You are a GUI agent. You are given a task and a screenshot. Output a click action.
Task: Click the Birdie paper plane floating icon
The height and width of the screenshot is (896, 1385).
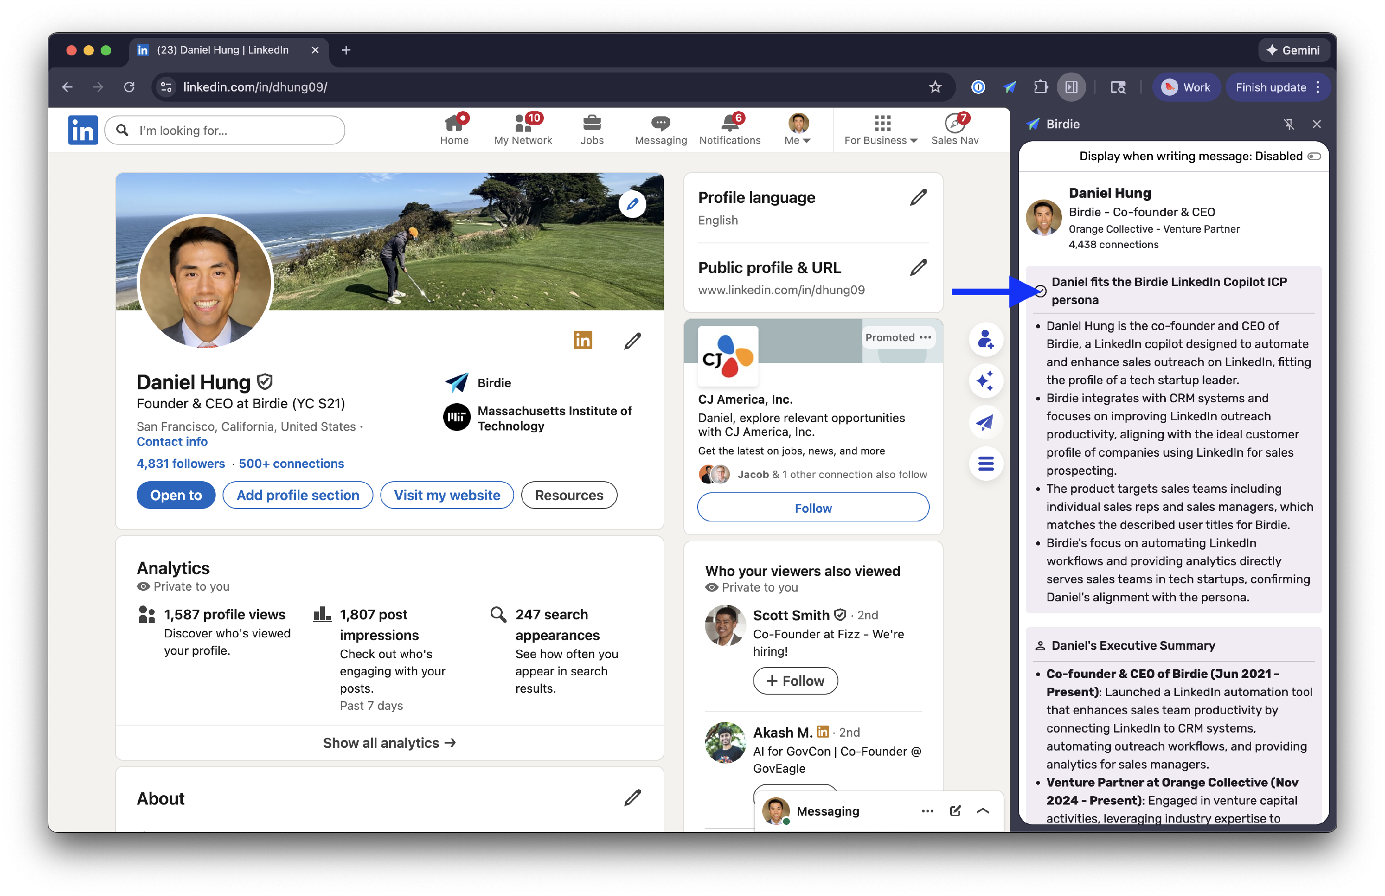point(985,423)
